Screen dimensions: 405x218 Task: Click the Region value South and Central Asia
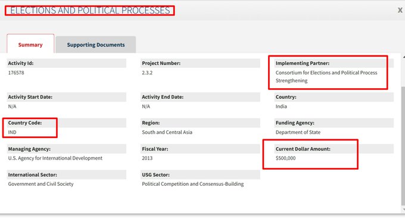click(167, 132)
